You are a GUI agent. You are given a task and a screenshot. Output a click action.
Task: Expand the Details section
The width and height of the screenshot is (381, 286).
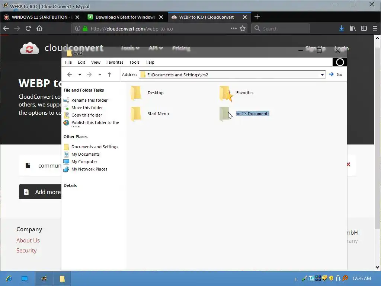click(x=70, y=185)
